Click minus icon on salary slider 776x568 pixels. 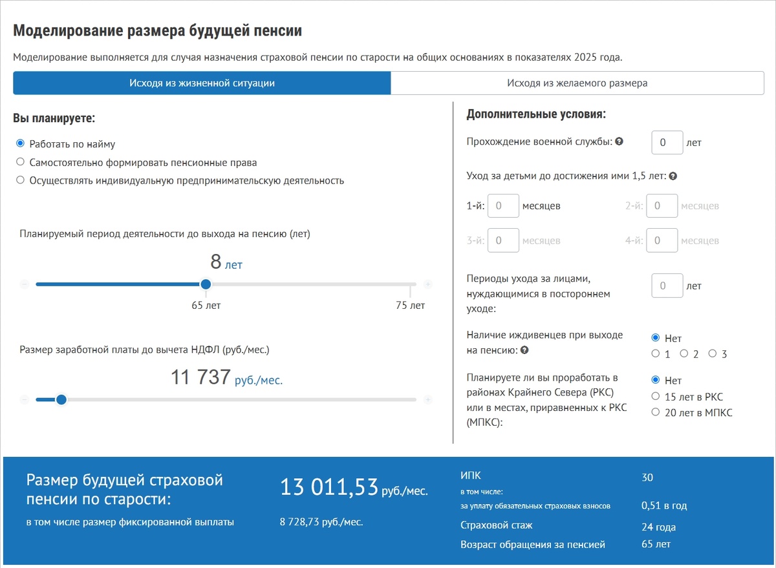coord(23,399)
